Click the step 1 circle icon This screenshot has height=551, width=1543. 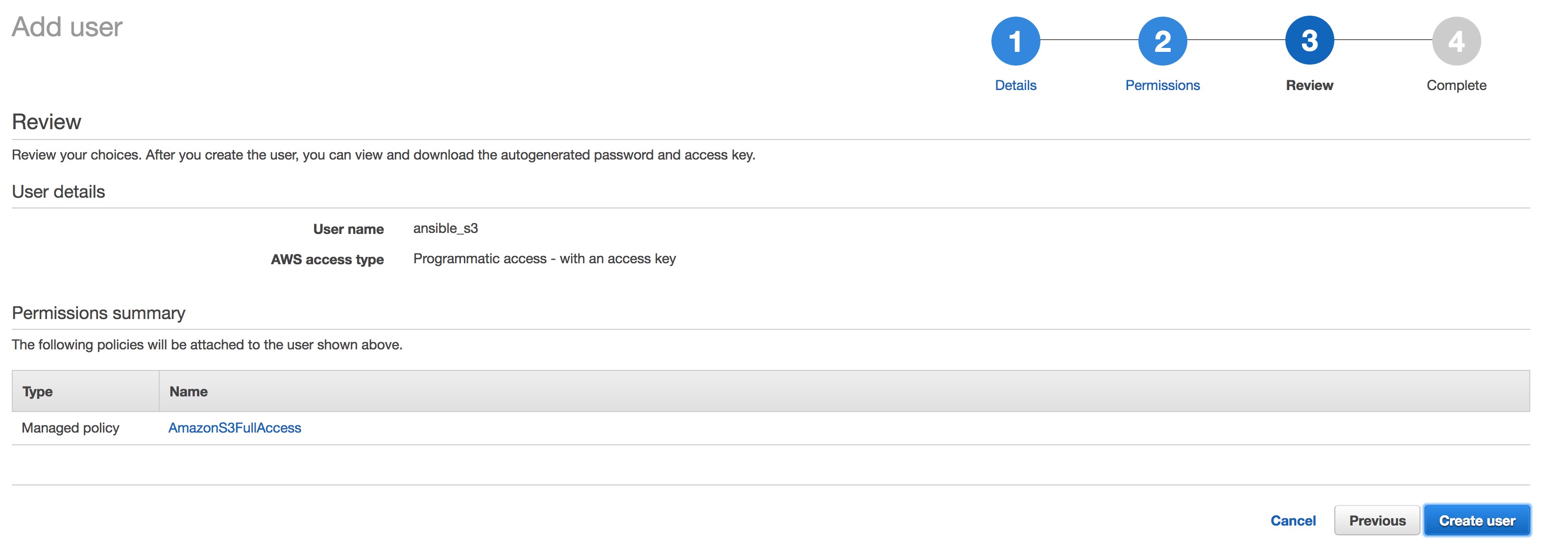click(x=1015, y=41)
